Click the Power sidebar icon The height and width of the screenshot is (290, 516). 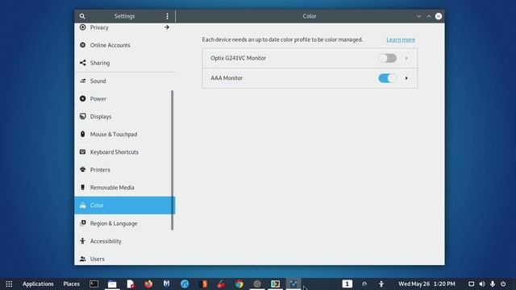(x=82, y=98)
